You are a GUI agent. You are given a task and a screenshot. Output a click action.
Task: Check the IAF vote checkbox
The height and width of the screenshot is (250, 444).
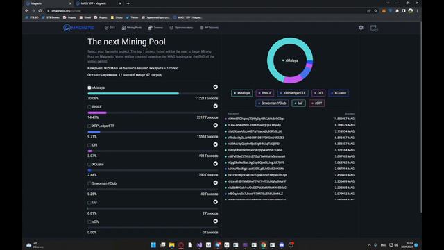89,203
